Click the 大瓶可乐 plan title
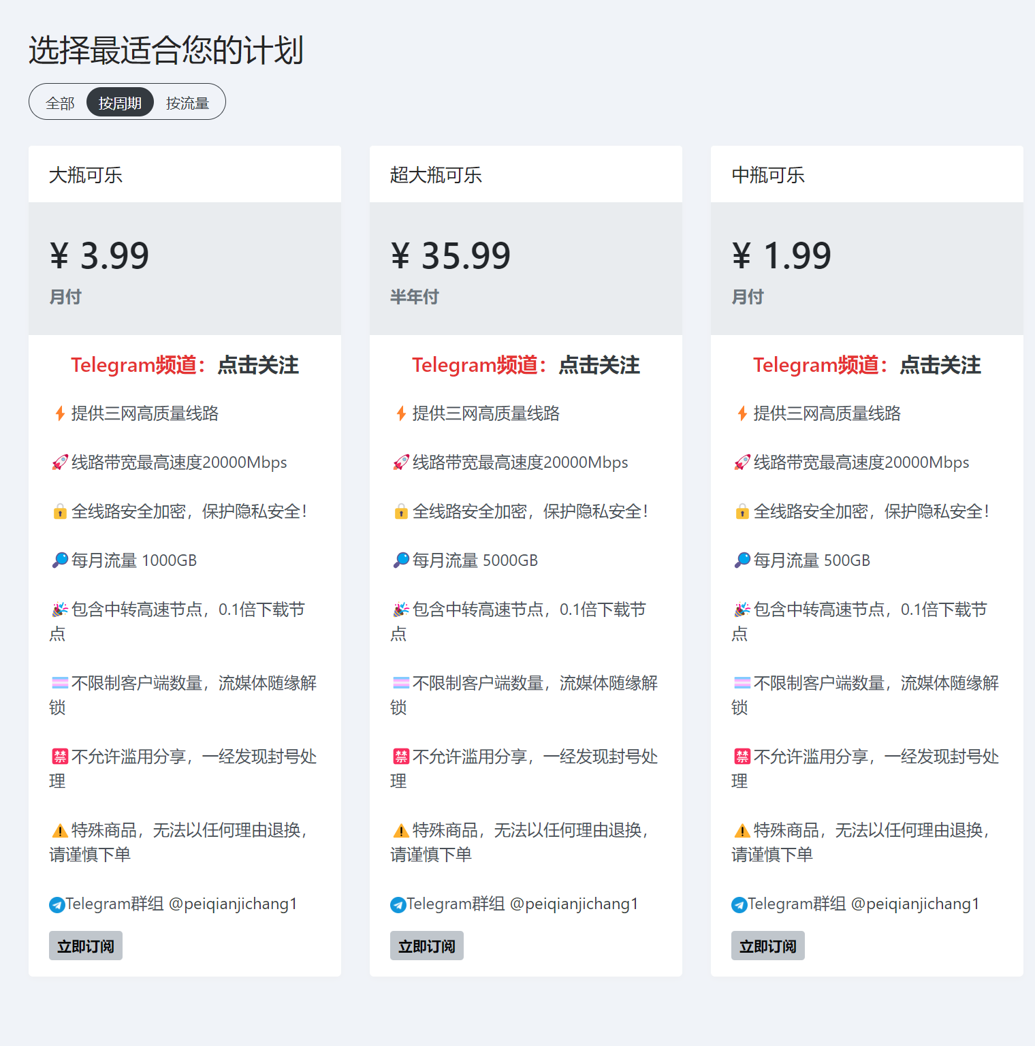The width and height of the screenshot is (1035, 1046). pyautogui.click(x=86, y=175)
